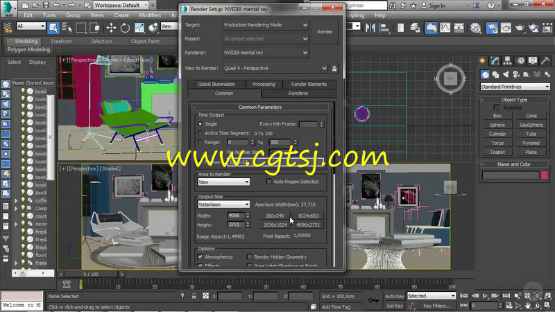Open the Target rendering mode dropdown

click(266, 25)
